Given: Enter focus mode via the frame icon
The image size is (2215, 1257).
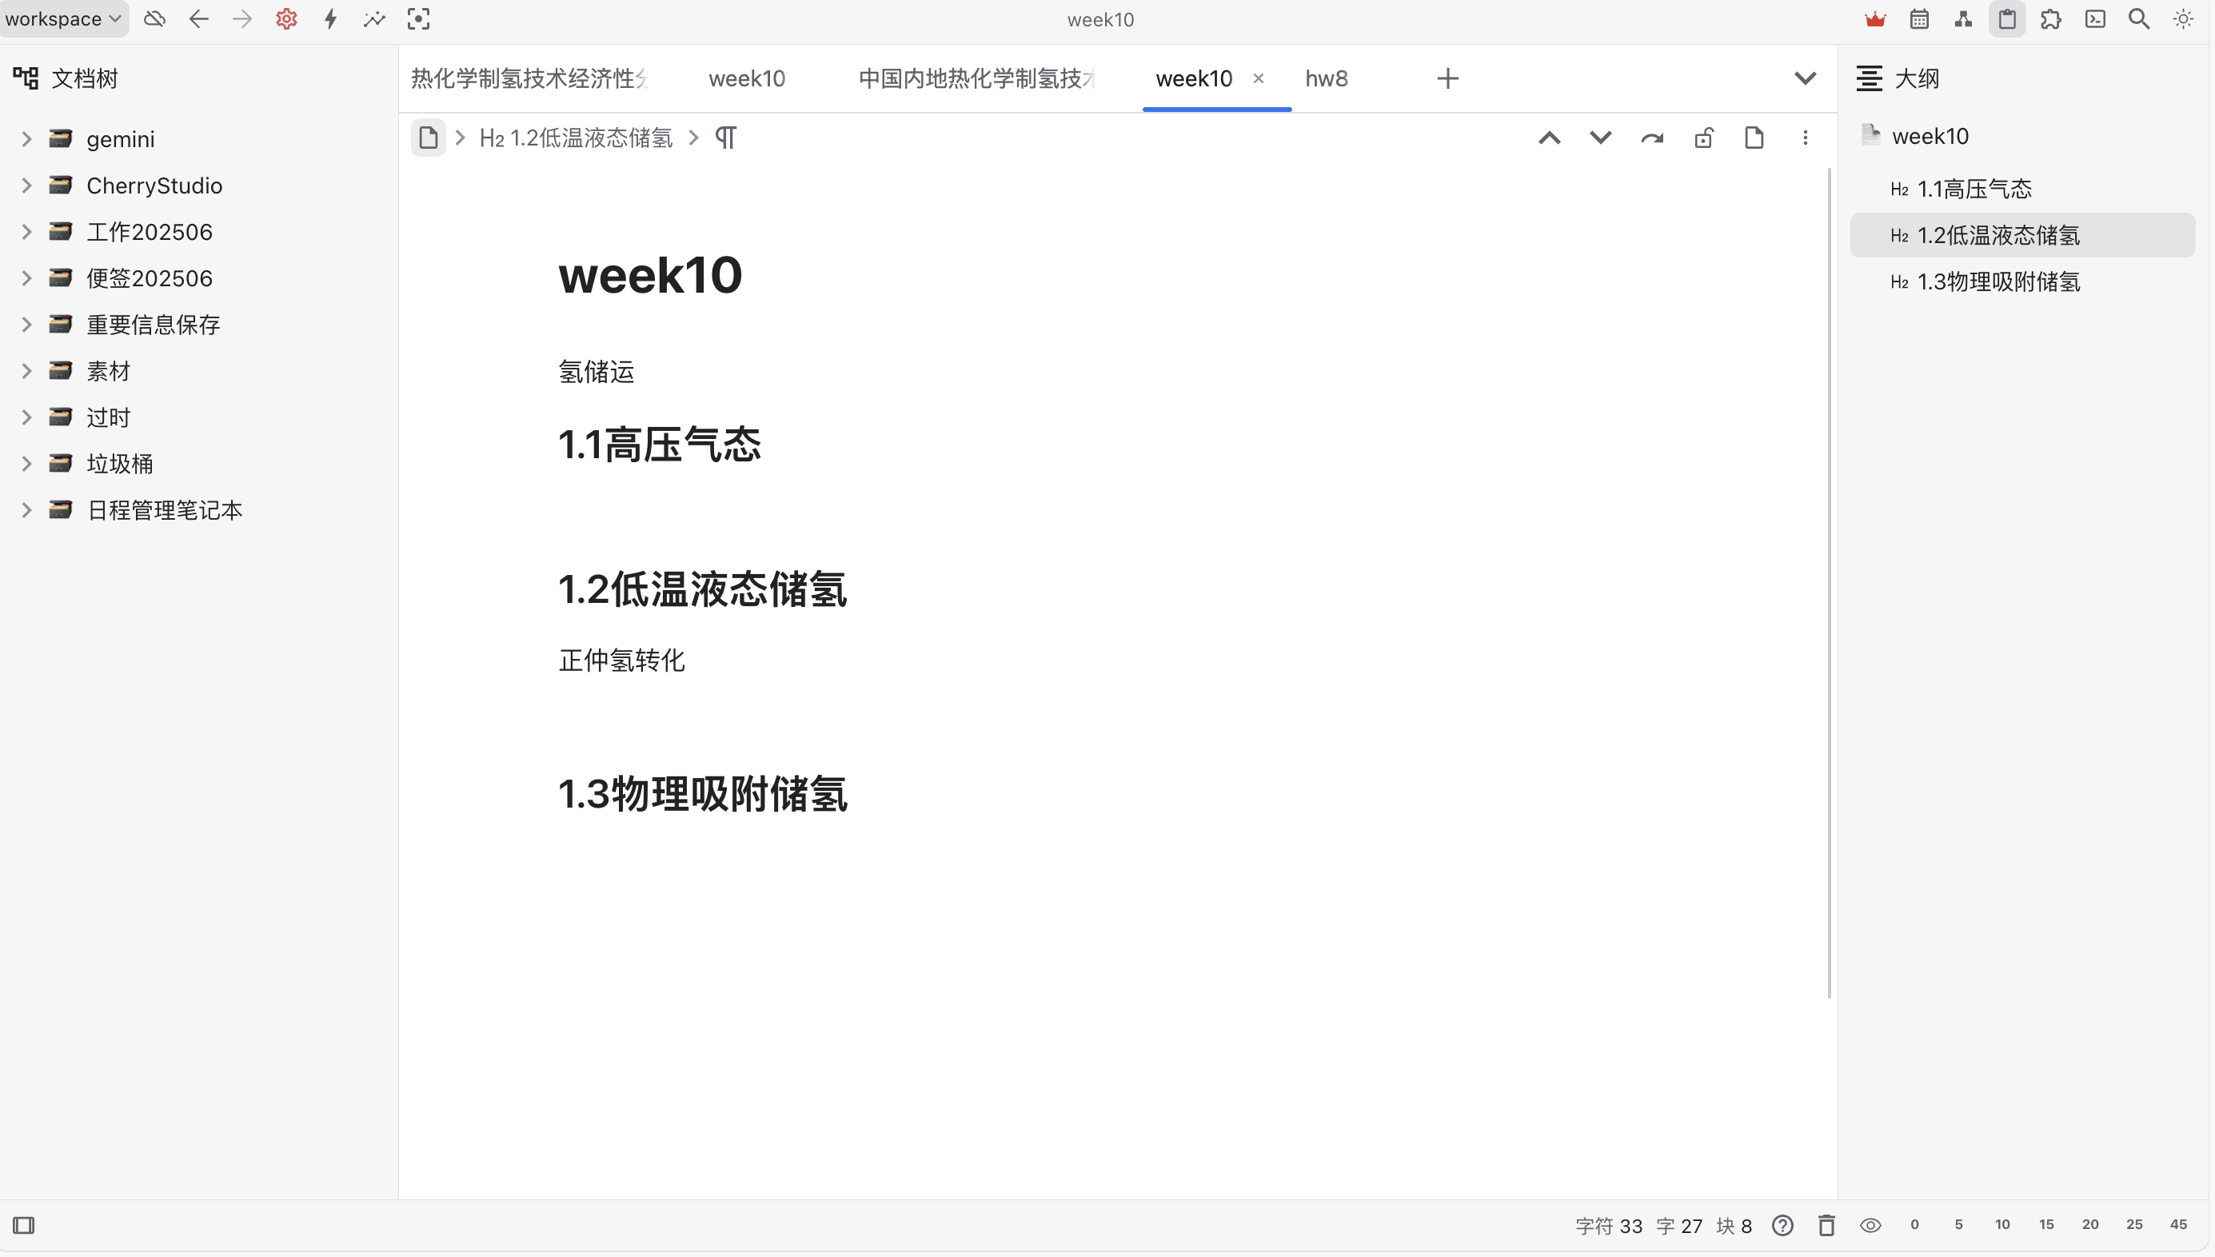Looking at the screenshot, I should [419, 19].
